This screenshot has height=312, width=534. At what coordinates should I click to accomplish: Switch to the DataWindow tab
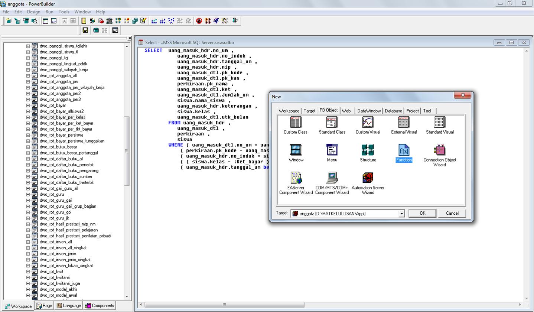(x=368, y=111)
